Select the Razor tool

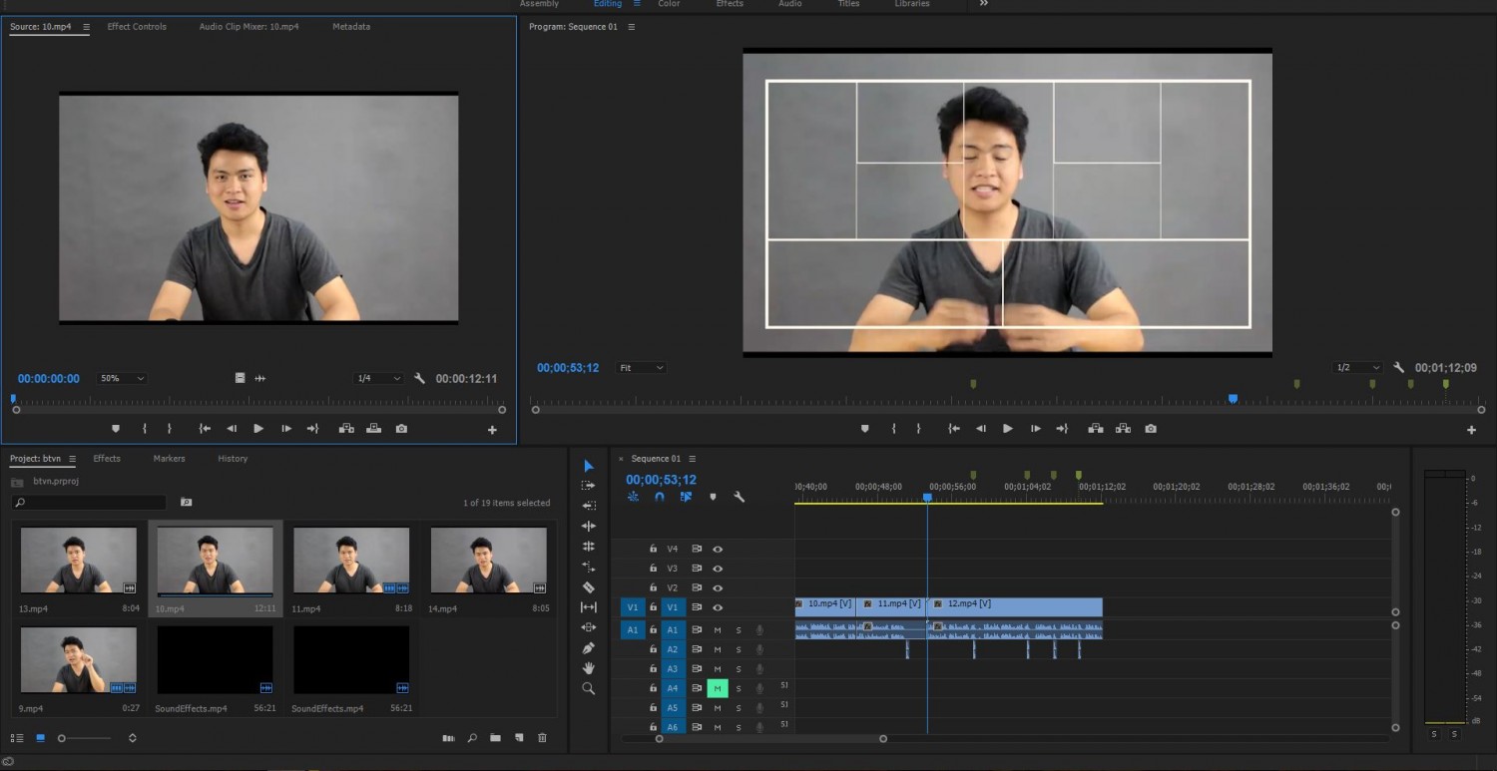coord(589,587)
